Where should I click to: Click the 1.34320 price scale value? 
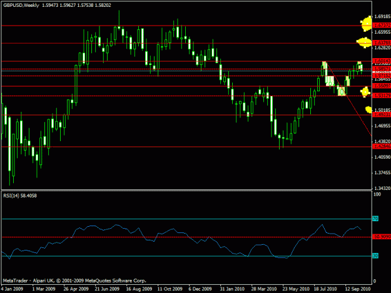pos(382,188)
